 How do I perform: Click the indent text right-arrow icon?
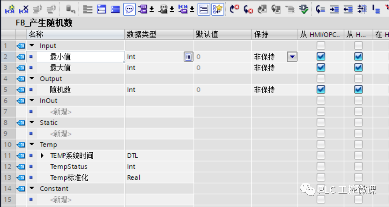(x=334, y=9)
